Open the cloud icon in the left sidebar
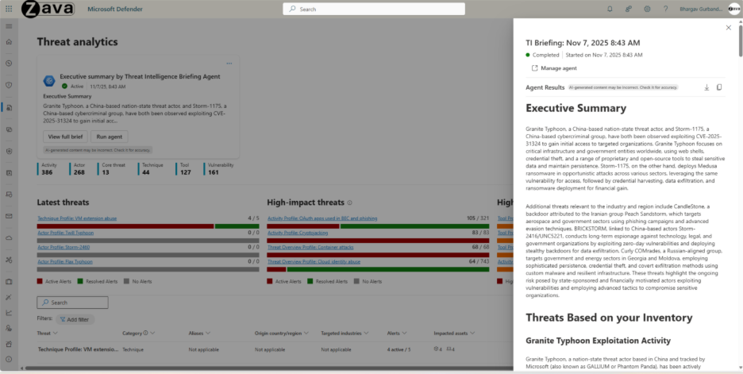The width and height of the screenshot is (743, 374). [9, 238]
